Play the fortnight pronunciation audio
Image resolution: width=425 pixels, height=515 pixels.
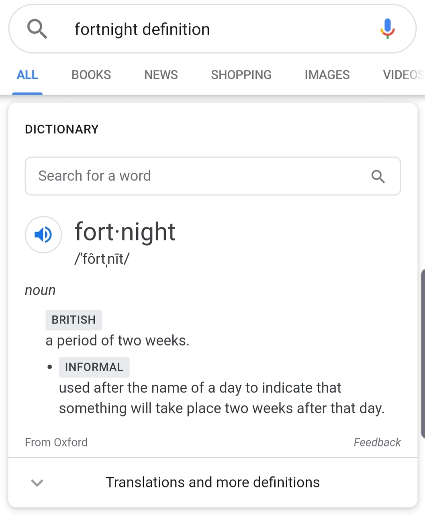tap(43, 235)
